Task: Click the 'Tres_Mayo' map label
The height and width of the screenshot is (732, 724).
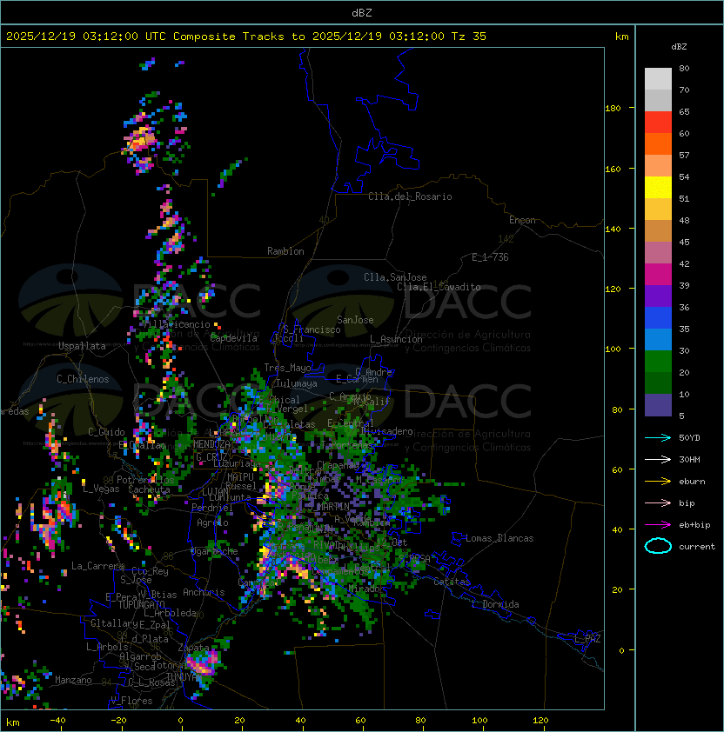Action: point(287,368)
